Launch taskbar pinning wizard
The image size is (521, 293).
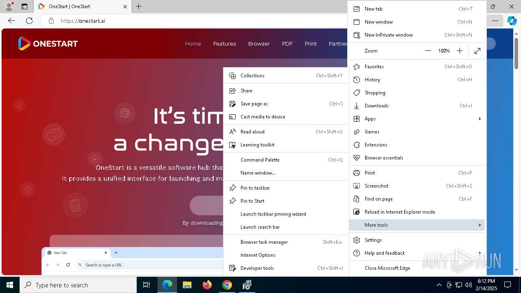click(x=286, y=214)
